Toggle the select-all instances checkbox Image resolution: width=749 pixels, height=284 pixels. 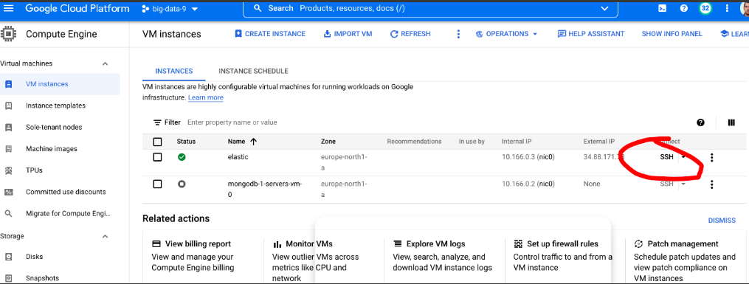point(157,142)
